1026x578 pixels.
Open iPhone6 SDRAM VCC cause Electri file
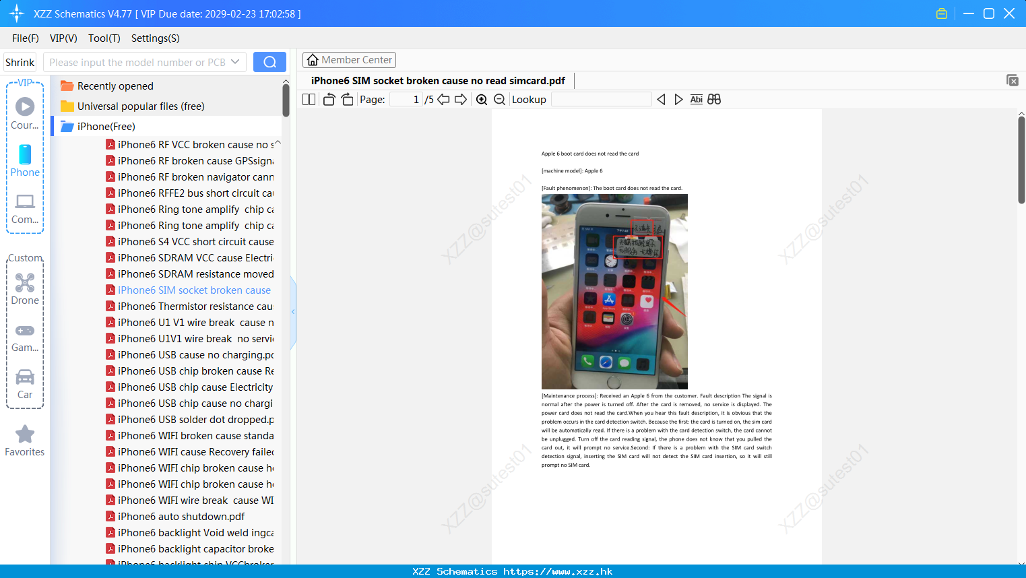[190, 258]
